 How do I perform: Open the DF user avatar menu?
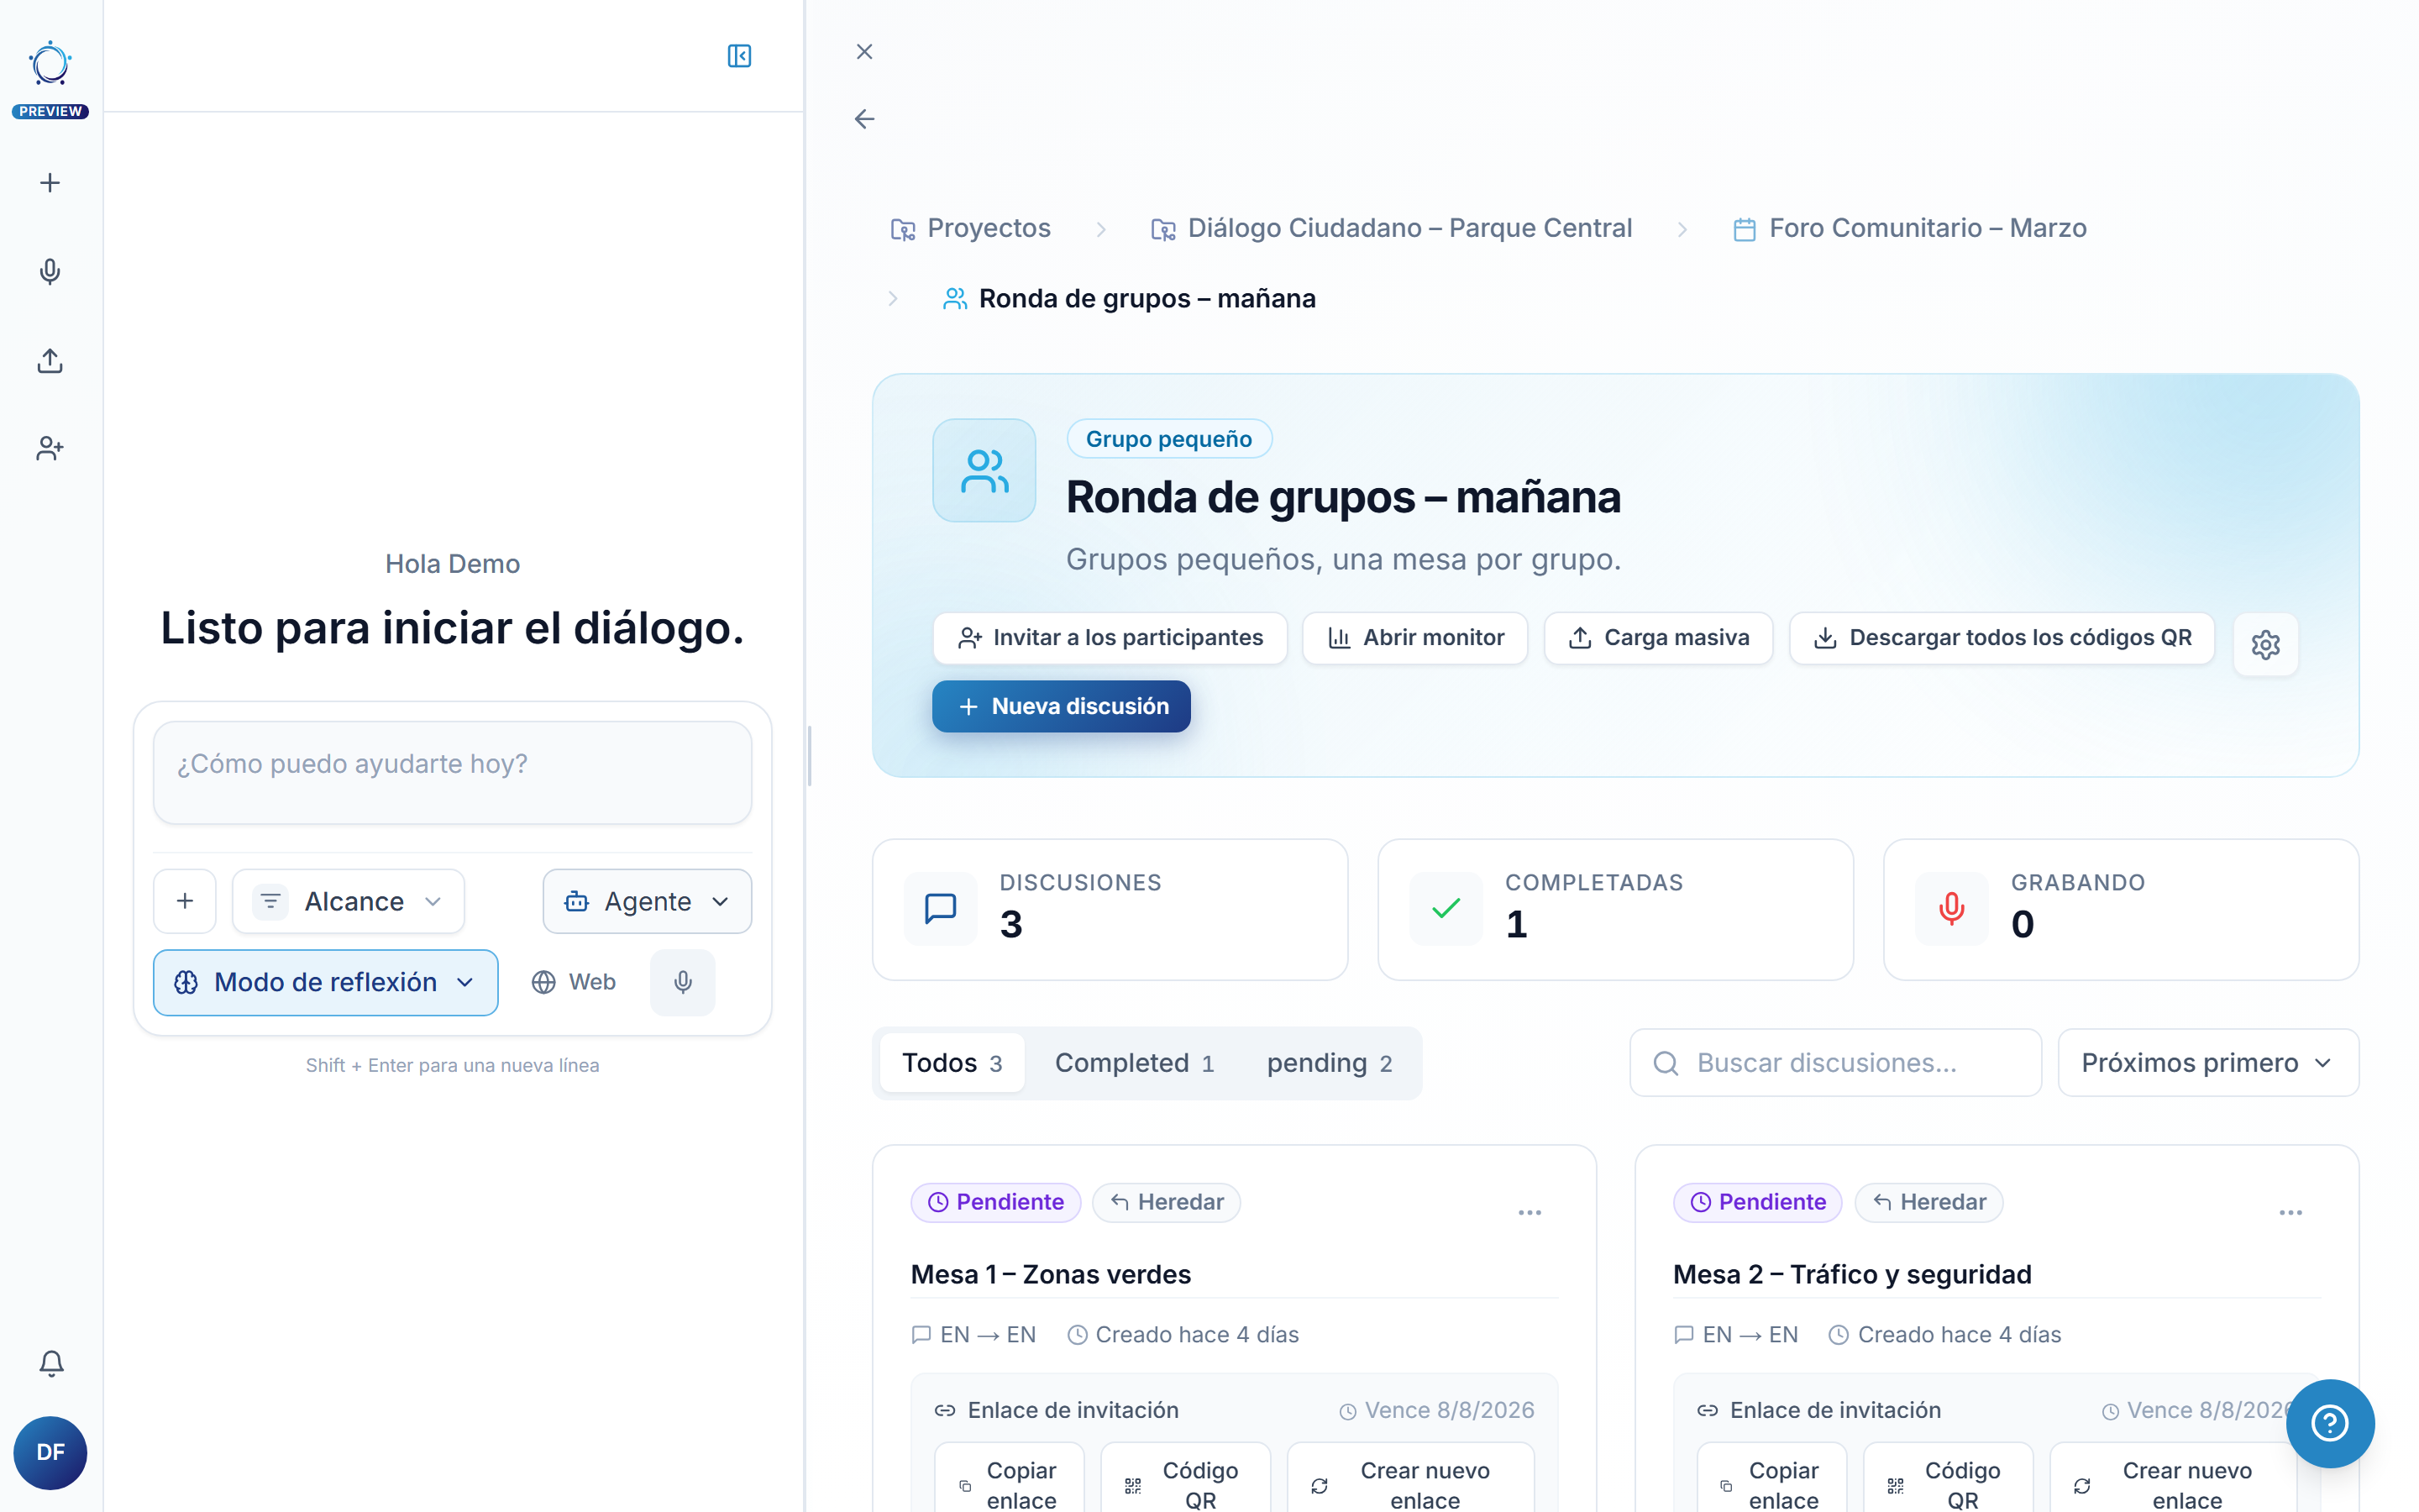(x=50, y=1452)
